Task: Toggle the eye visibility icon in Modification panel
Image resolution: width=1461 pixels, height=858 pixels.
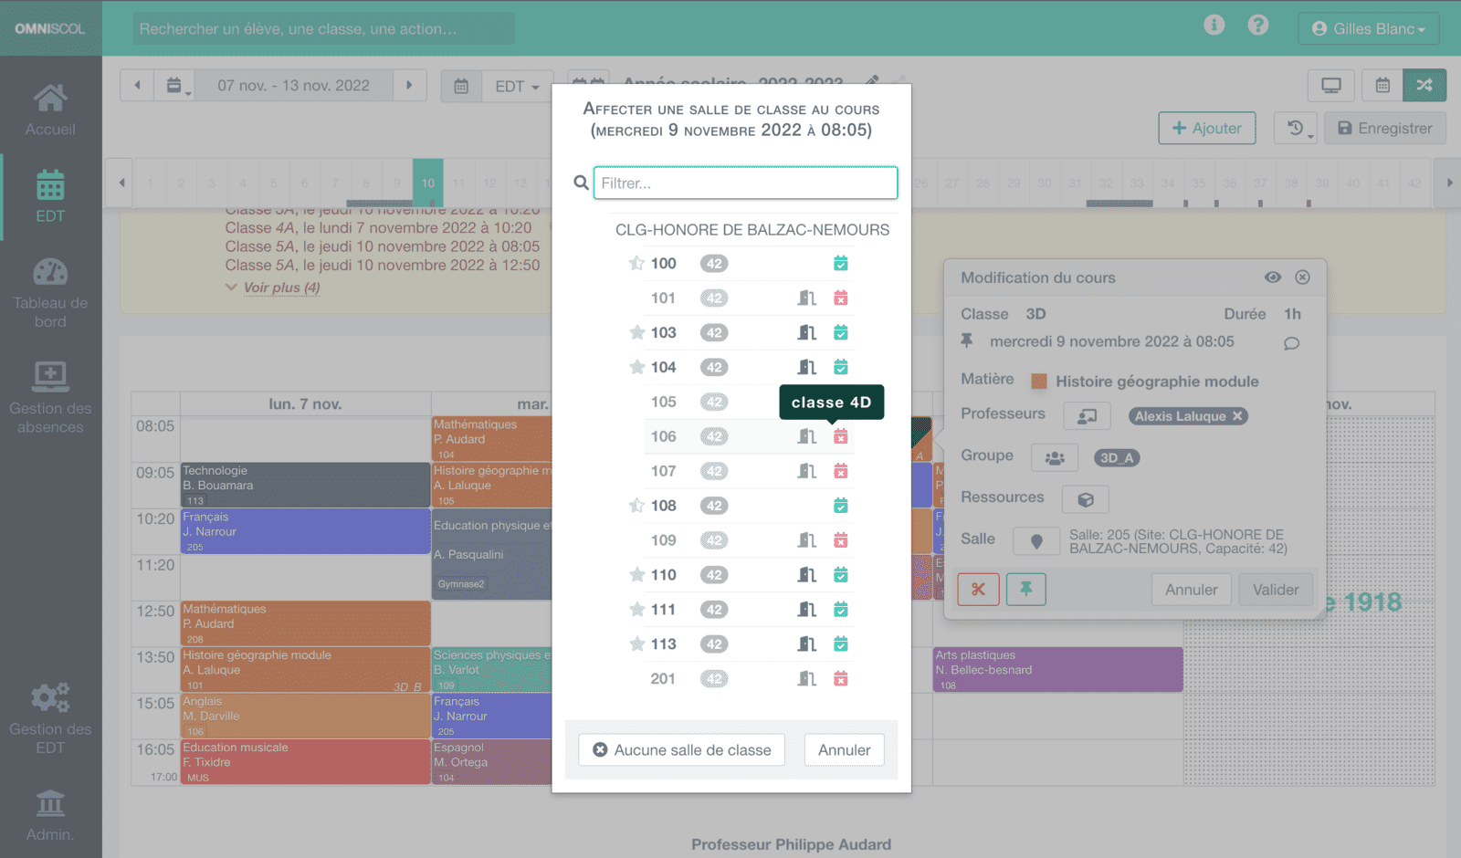Action: (x=1273, y=277)
